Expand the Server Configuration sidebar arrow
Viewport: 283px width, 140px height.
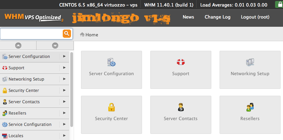pos(64,56)
